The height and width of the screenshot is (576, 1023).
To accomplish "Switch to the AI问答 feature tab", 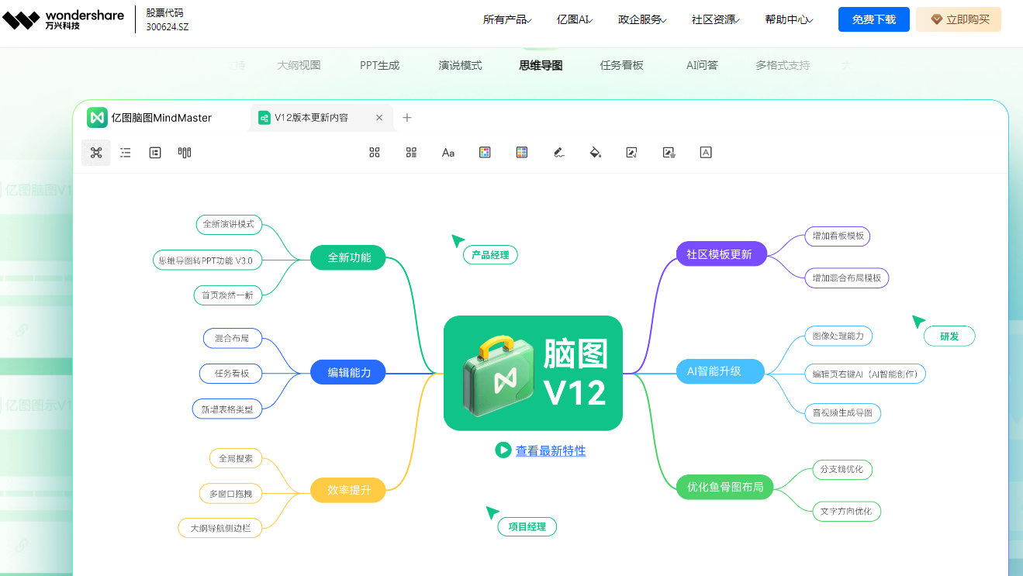I will point(702,65).
